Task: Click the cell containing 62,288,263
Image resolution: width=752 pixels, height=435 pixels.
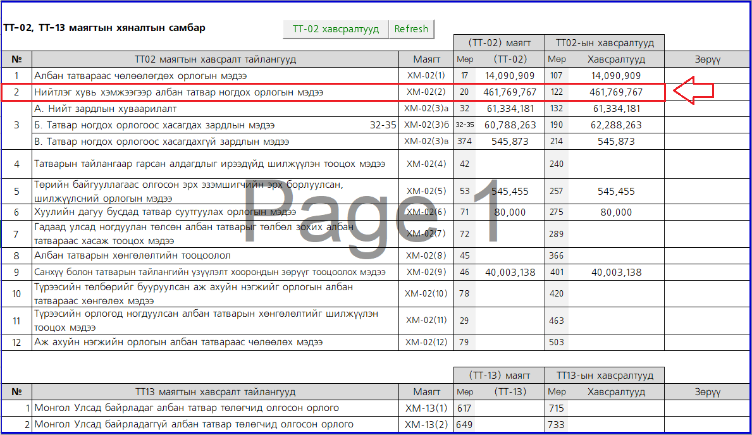Action: click(x=615, y=125)
